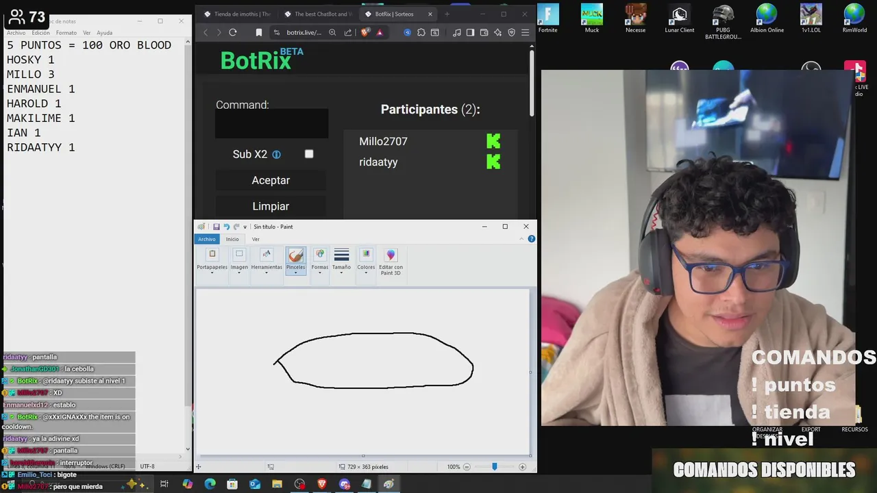The height and width of the screenshot is (493, 877).
Task: Open Formato menu in Notepad
Action: click(66, 33)
